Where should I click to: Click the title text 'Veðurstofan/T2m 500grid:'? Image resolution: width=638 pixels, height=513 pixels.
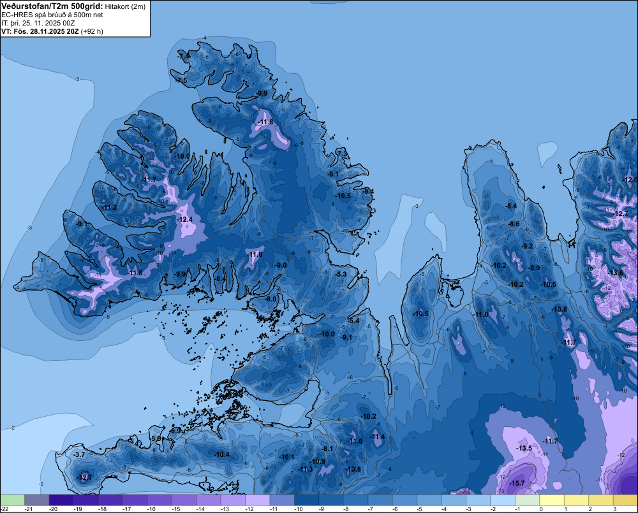[52, 6]
